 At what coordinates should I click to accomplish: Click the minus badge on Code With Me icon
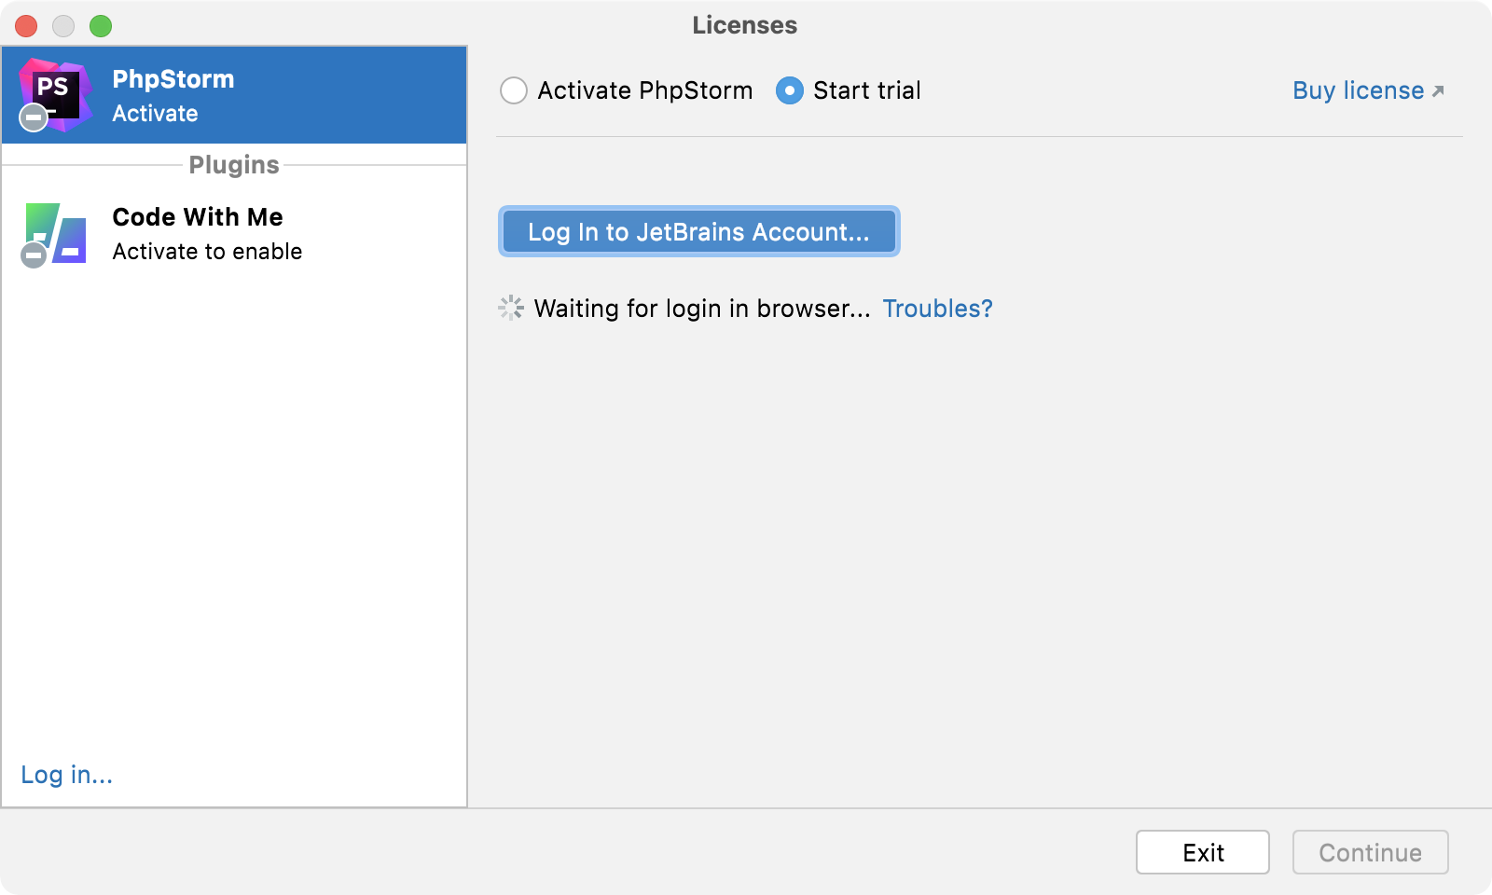[x=35, y=254]
